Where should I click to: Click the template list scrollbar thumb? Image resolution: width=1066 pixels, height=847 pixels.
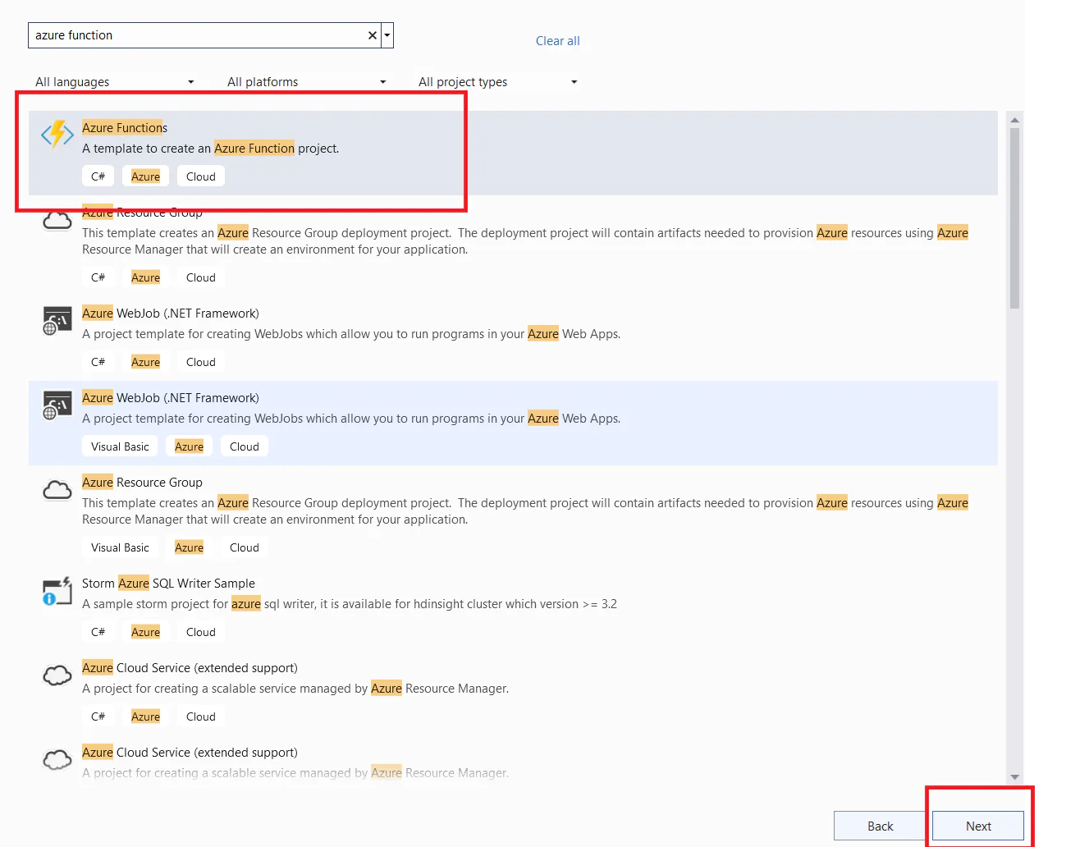[x=1015, y=218]
